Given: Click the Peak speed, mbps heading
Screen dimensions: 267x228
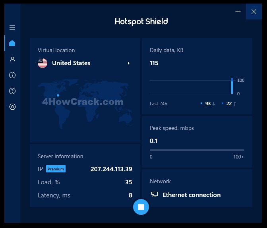Looking at the screenshot, I should (x=172, y=128).
